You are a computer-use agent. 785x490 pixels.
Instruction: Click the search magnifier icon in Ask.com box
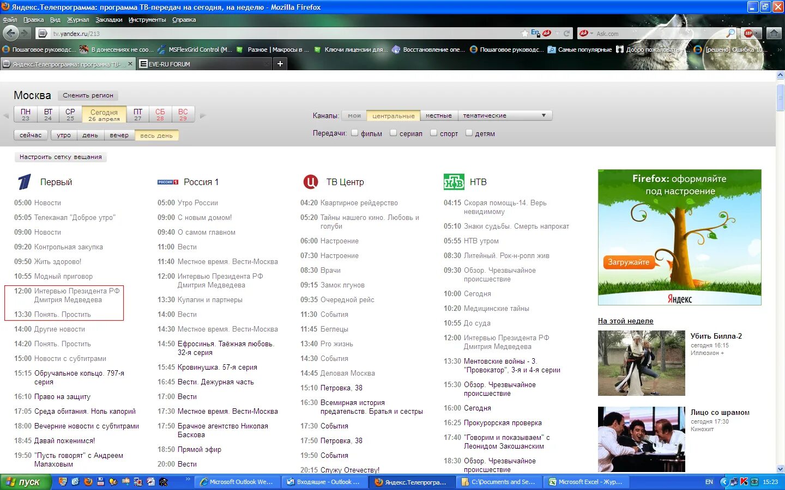[x=731, y=33]
